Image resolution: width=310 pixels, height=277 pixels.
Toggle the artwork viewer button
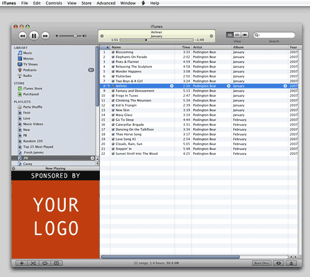pyautogui.click(x=56, y=263)
